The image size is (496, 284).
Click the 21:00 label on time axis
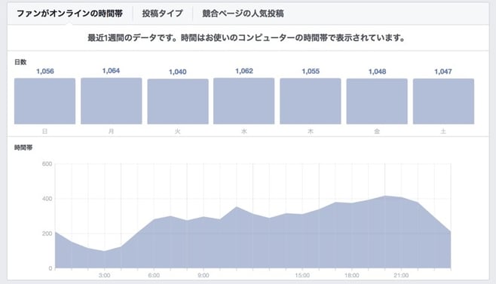(x=401, y=276)
